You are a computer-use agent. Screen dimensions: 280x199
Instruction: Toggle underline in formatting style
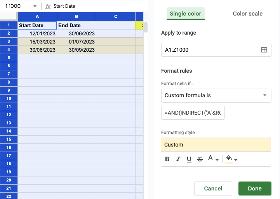[189, 159]
